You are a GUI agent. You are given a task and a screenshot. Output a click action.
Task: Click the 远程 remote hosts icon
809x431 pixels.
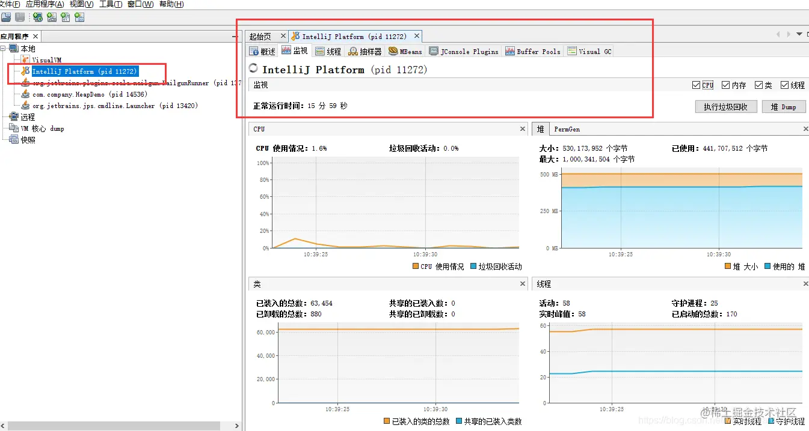click(x=14, y=117)
